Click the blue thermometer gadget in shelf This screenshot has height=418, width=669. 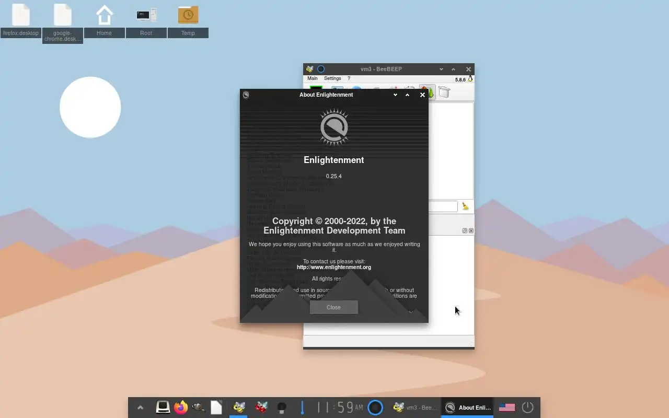[x=302, y=407]
